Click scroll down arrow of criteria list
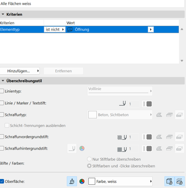This screenshot has width=186, height=188. coord(182,61)
